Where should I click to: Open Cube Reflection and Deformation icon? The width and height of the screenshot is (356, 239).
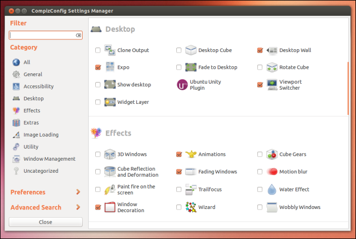point(110,172)
